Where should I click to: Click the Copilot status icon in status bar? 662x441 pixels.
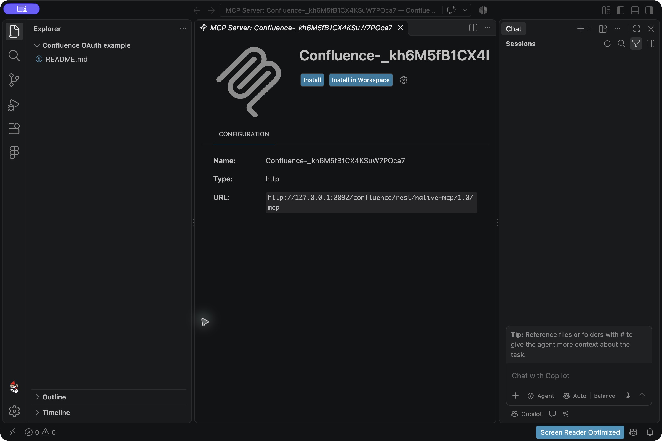[x=633, y=432]
